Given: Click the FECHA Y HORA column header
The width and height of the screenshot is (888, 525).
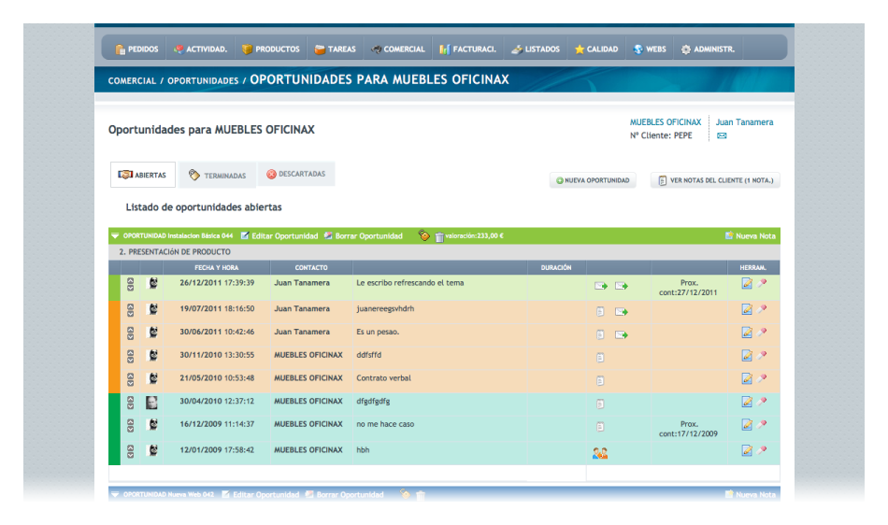Looking at the screenshot, I should 217,267.
